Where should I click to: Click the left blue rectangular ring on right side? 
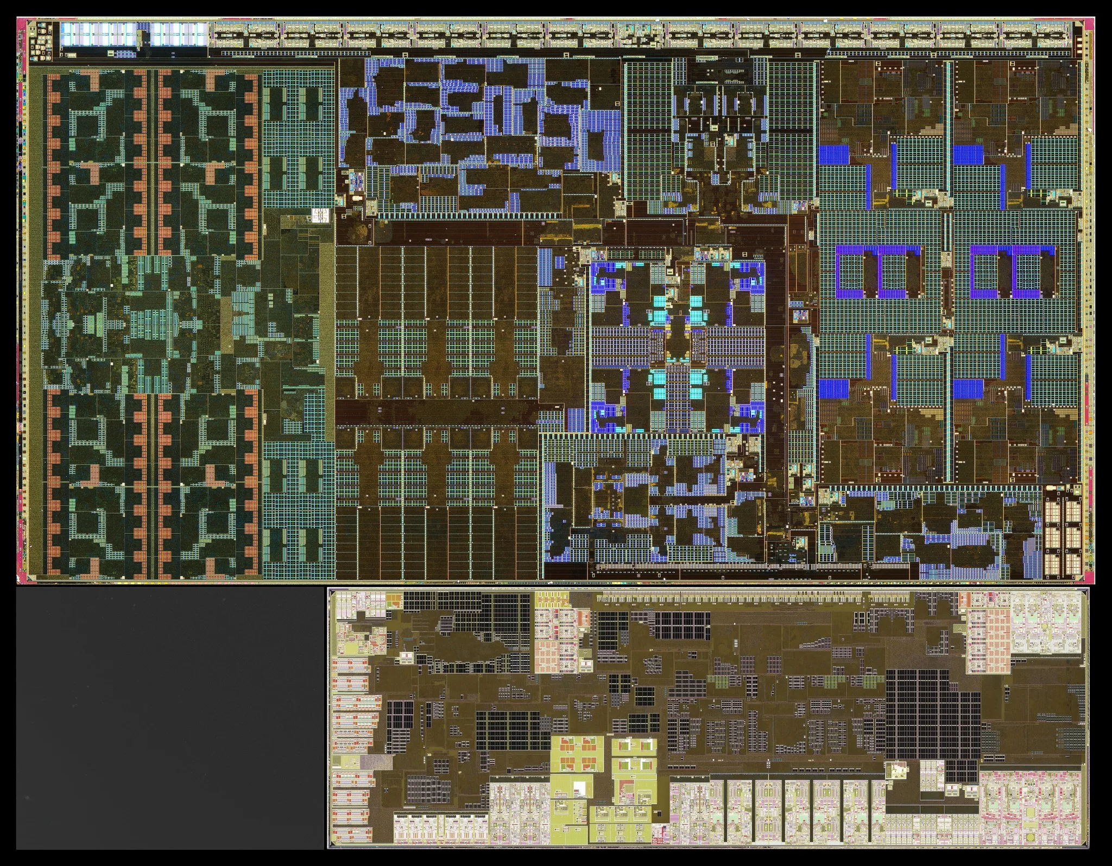click(878, 271)
